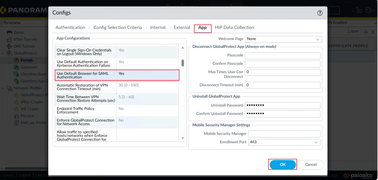This screenshot has height=180, width=378.
Task: Click the Clientless App Groups icon
Action: [x=16, y=81]
